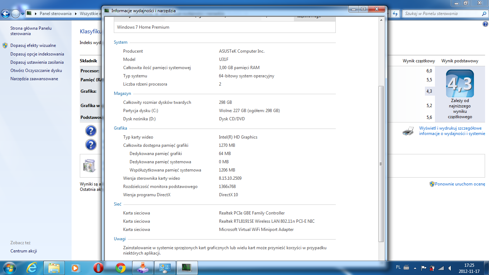Expand breadcrumb arrow after Panel sterowania

[76, 14]
